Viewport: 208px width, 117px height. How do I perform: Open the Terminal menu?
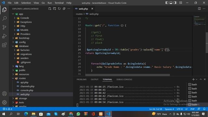(x=59, y=3)
